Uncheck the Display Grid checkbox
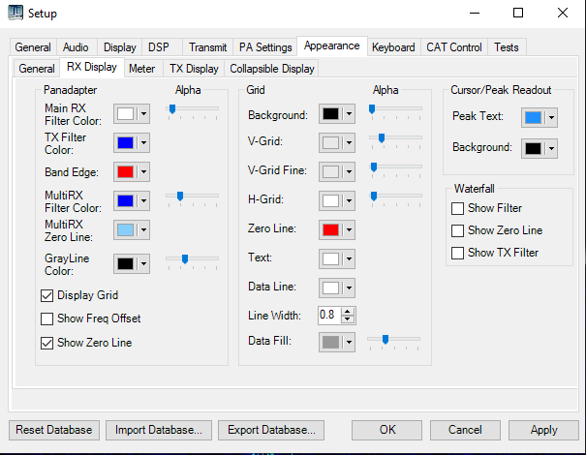 [47, 295]
